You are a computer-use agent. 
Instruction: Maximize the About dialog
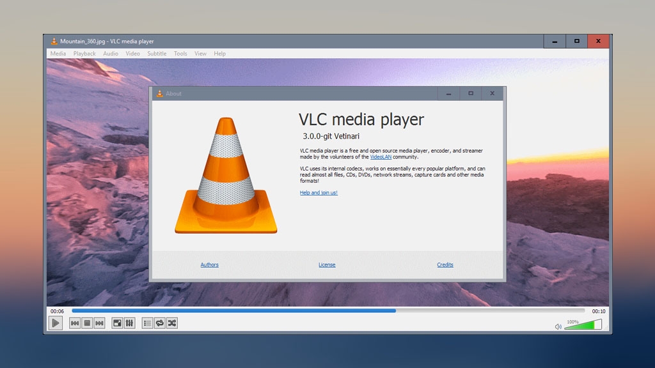point(470,93)
